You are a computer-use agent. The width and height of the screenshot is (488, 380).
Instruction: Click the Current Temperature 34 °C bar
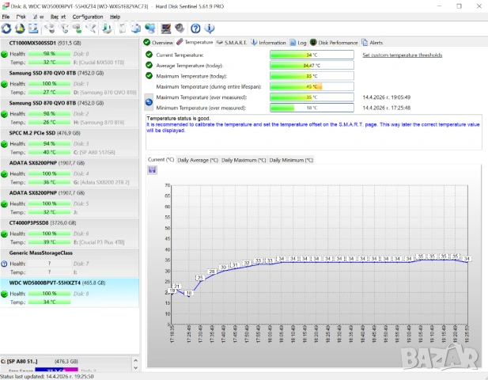(312, 55)
